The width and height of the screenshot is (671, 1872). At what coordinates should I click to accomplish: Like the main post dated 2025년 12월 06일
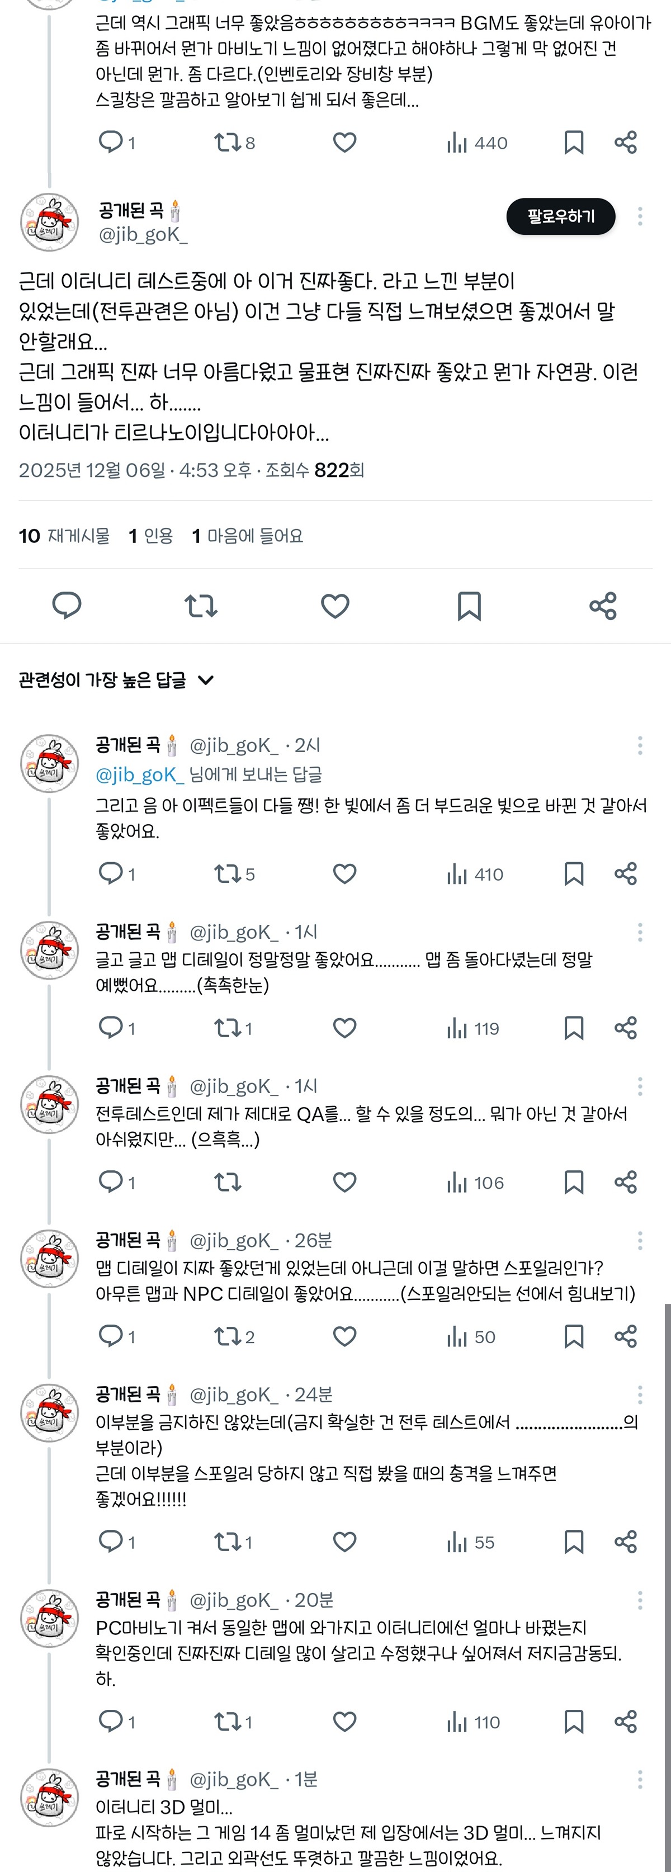pos(335,606)
